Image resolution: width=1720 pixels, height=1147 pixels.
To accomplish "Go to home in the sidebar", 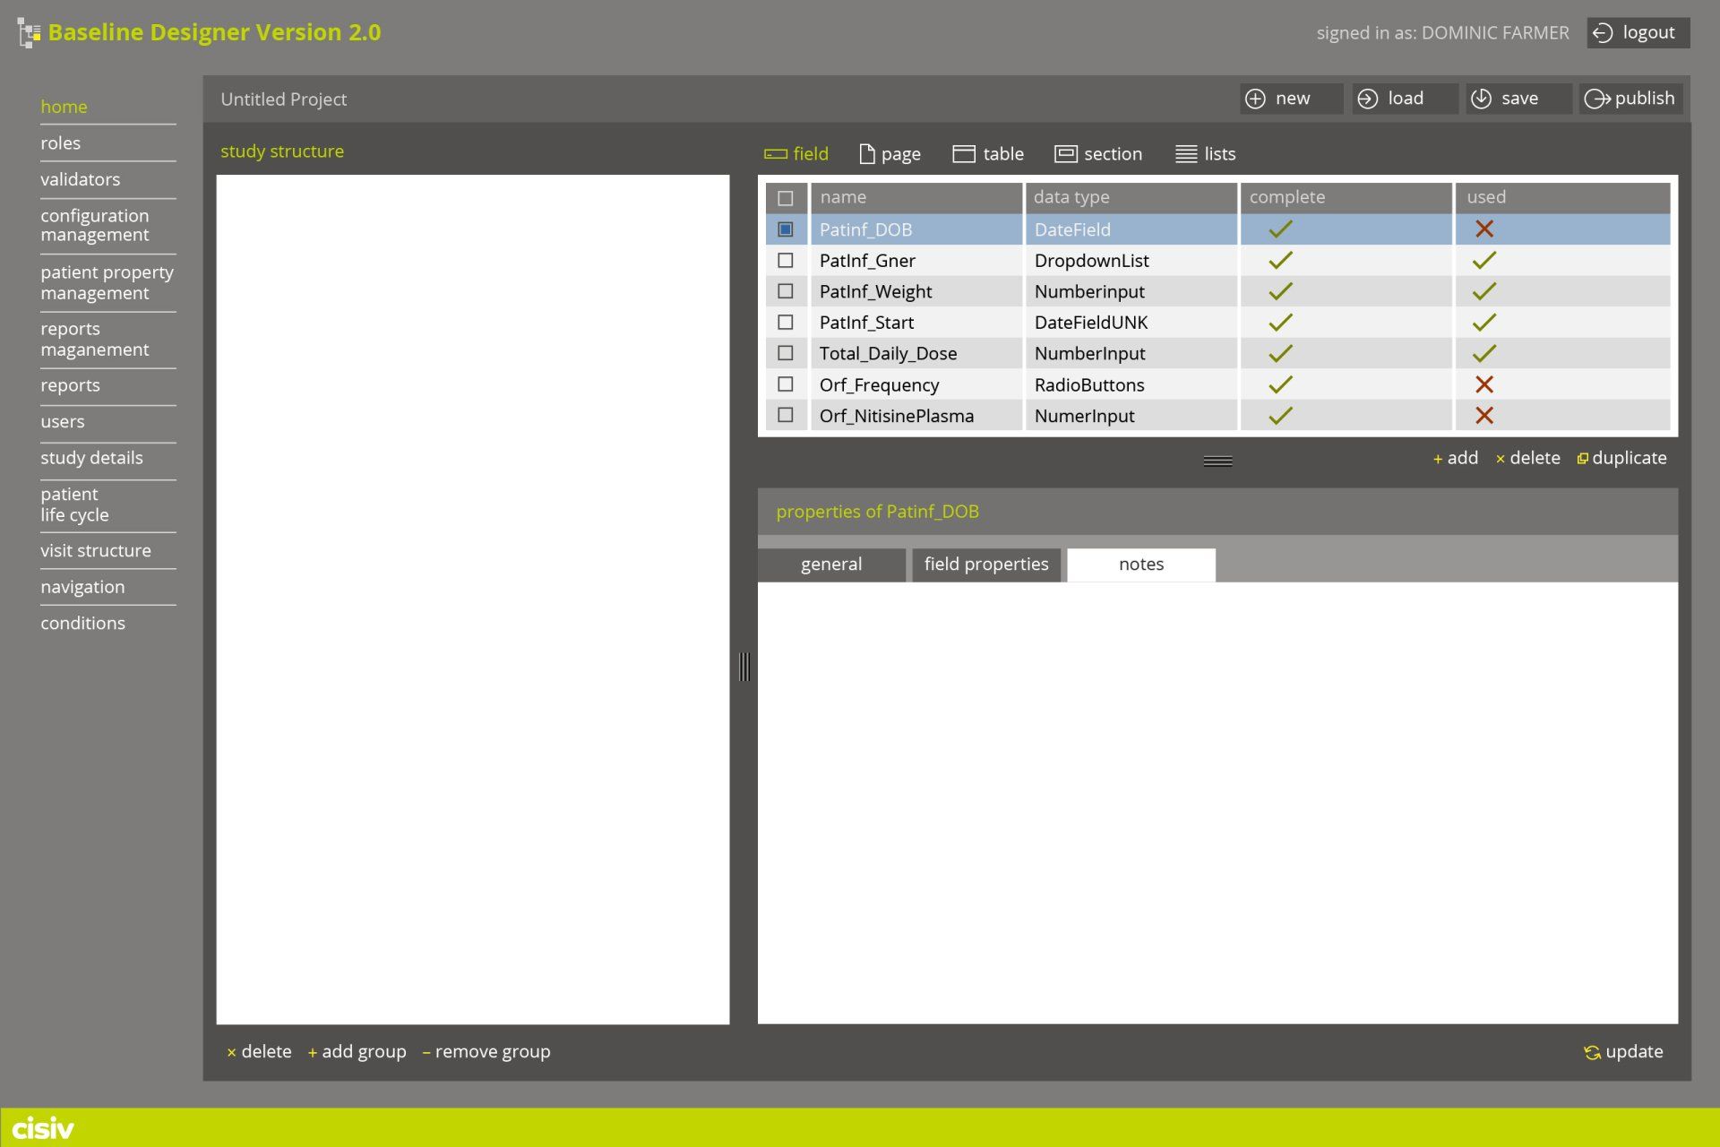I will 64,107.
